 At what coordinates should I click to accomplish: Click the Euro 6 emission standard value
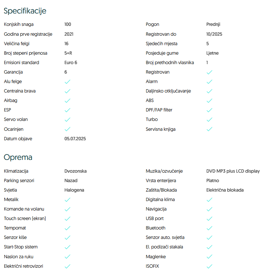71,63
